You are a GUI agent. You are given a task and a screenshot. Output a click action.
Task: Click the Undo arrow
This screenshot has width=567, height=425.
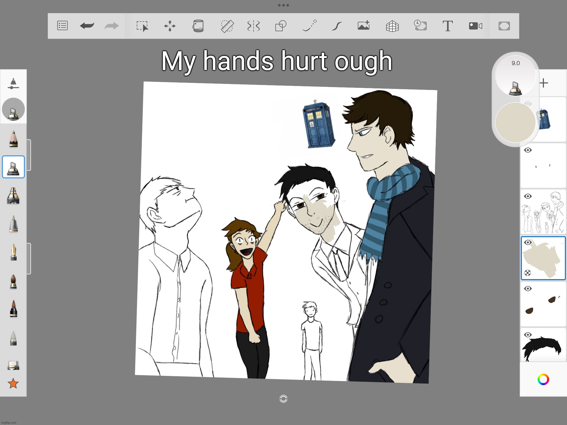pyautogui.click(x=87, y=26)
